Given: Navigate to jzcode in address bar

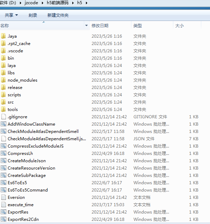Looking at the screenshot, I should click(31, 3).
